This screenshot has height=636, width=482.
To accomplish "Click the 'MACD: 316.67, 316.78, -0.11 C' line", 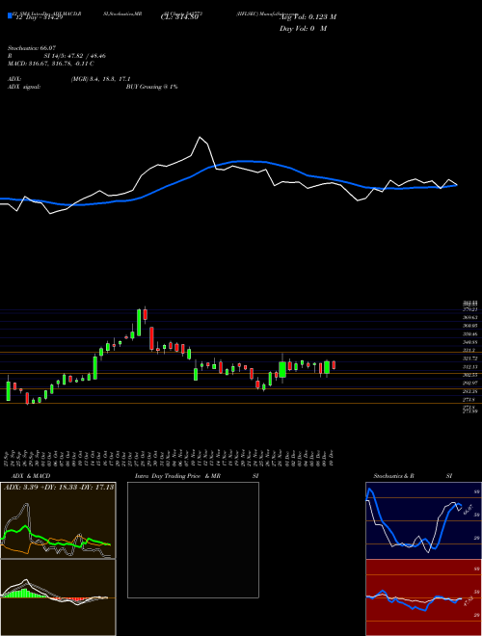I will [x=51, y=64].
